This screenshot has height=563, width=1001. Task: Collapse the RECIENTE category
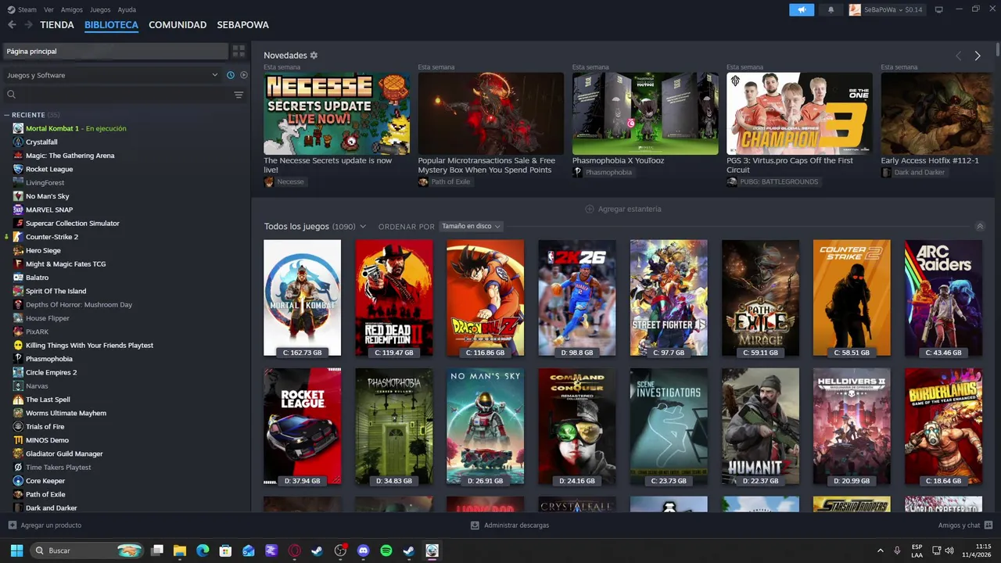pyautogui.click(x=7, y=115)
